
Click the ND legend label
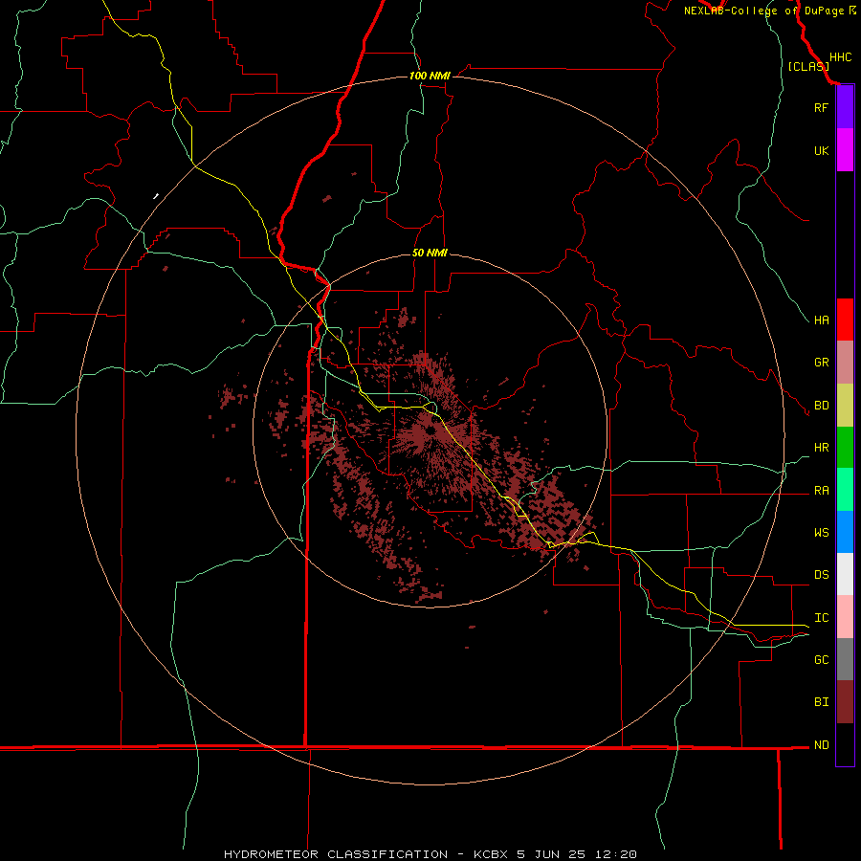coord(821,744)
